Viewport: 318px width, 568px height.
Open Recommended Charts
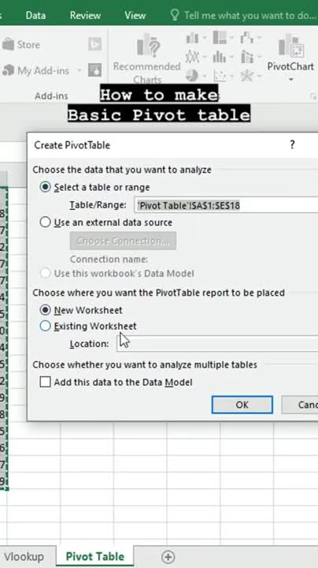point(146,58)
